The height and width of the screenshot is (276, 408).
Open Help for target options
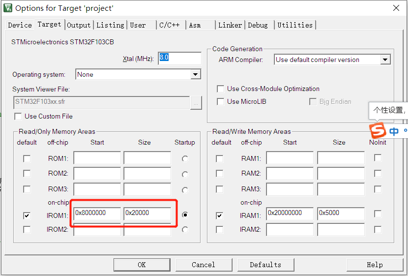pos(375,265)
